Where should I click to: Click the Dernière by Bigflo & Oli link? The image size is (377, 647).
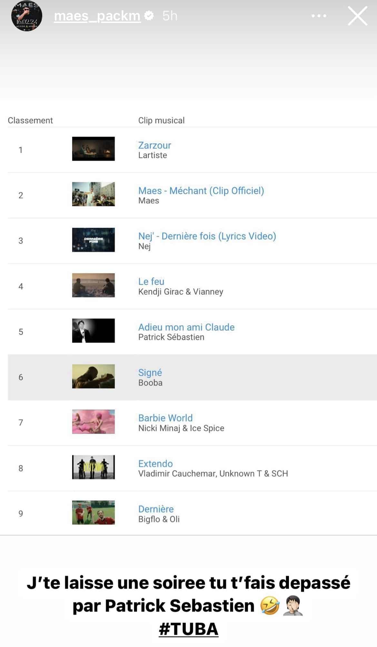(156, 509)
